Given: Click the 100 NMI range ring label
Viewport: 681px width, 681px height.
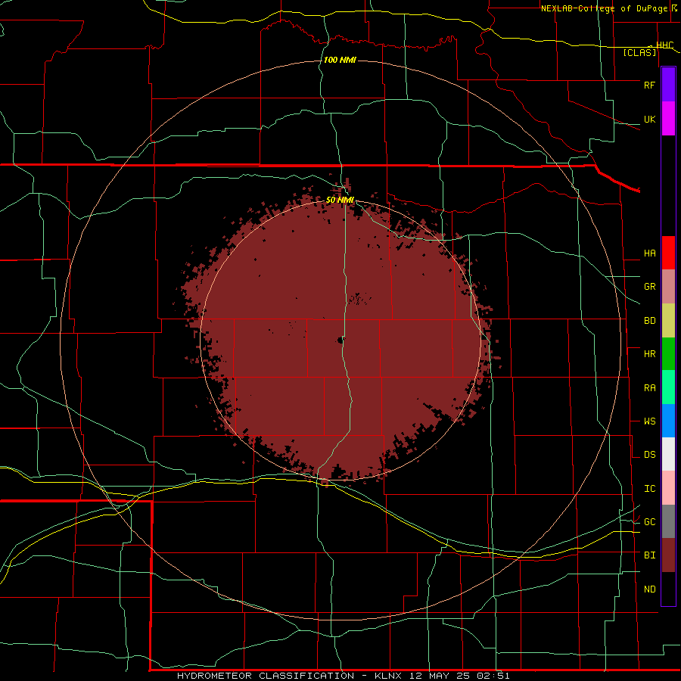Looking at the screenshot, I should coord(340,60).
